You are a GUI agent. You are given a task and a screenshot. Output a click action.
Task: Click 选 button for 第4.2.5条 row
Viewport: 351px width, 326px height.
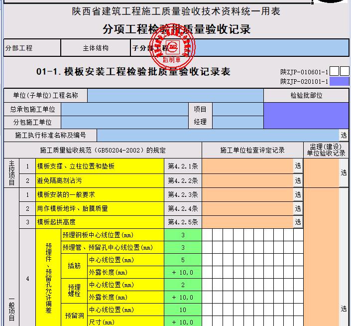298,222
